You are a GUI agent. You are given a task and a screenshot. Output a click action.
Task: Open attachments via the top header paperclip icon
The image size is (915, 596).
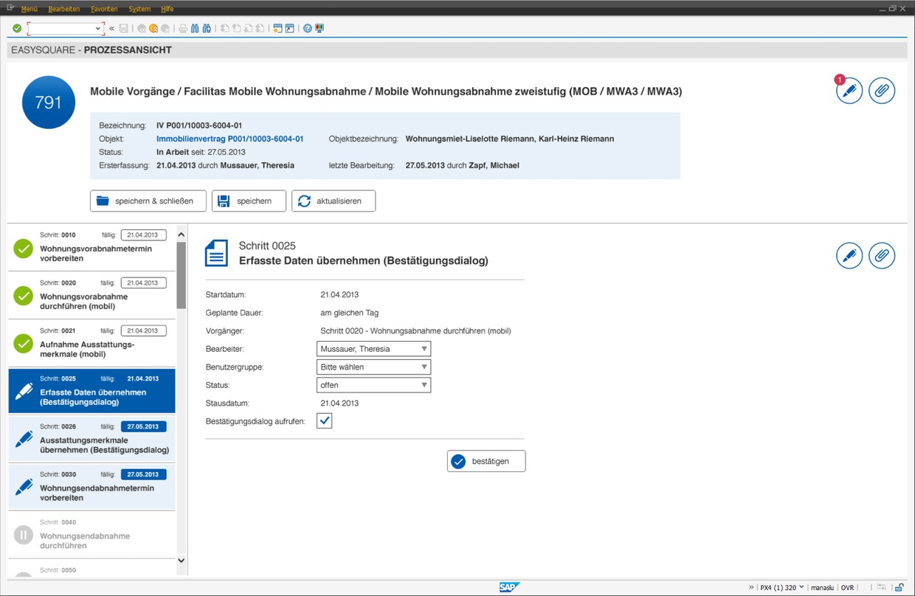[882, 91]
